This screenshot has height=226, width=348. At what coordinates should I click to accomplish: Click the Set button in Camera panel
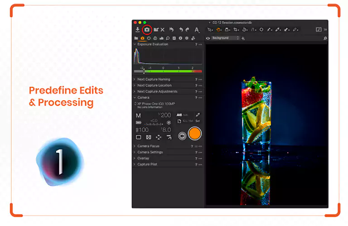[198, 121]
